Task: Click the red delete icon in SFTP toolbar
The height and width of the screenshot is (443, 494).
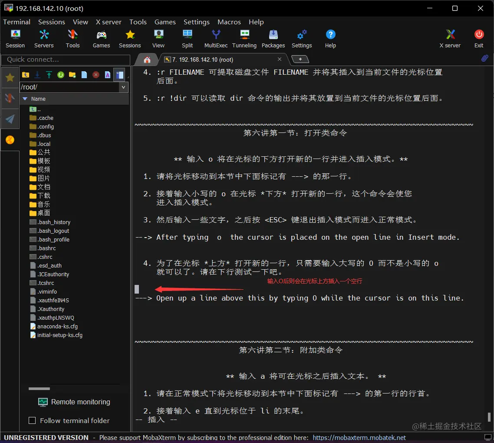Action: pos(96,75)
